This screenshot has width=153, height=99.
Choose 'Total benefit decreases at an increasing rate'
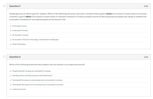click(11, 85)
